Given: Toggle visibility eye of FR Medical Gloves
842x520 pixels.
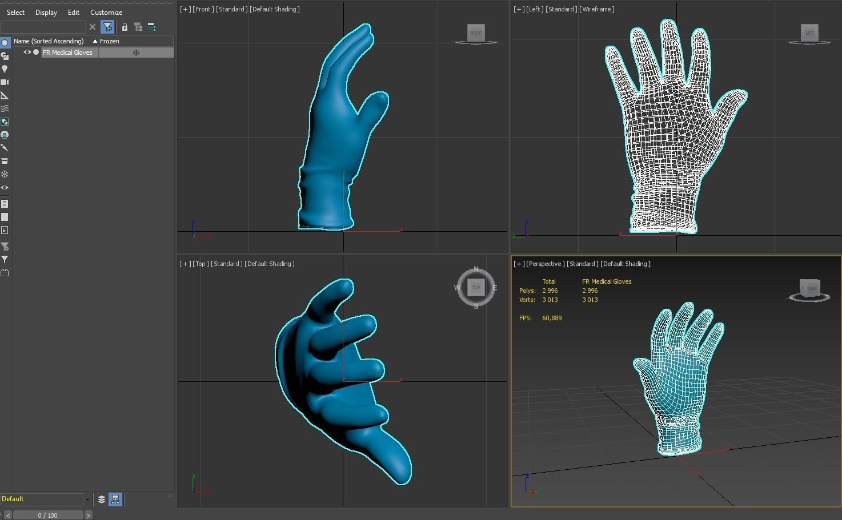Looking at the screenshot, I should point(27,52).
